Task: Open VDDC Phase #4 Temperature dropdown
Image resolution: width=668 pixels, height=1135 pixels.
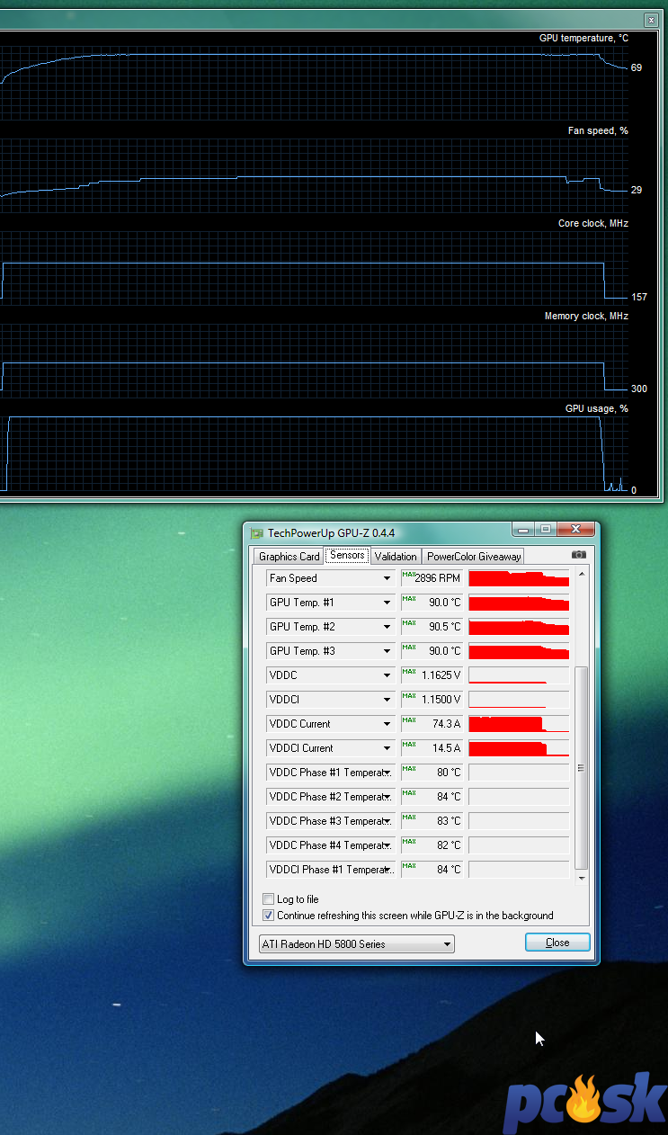Action: [x=331, y=845]
